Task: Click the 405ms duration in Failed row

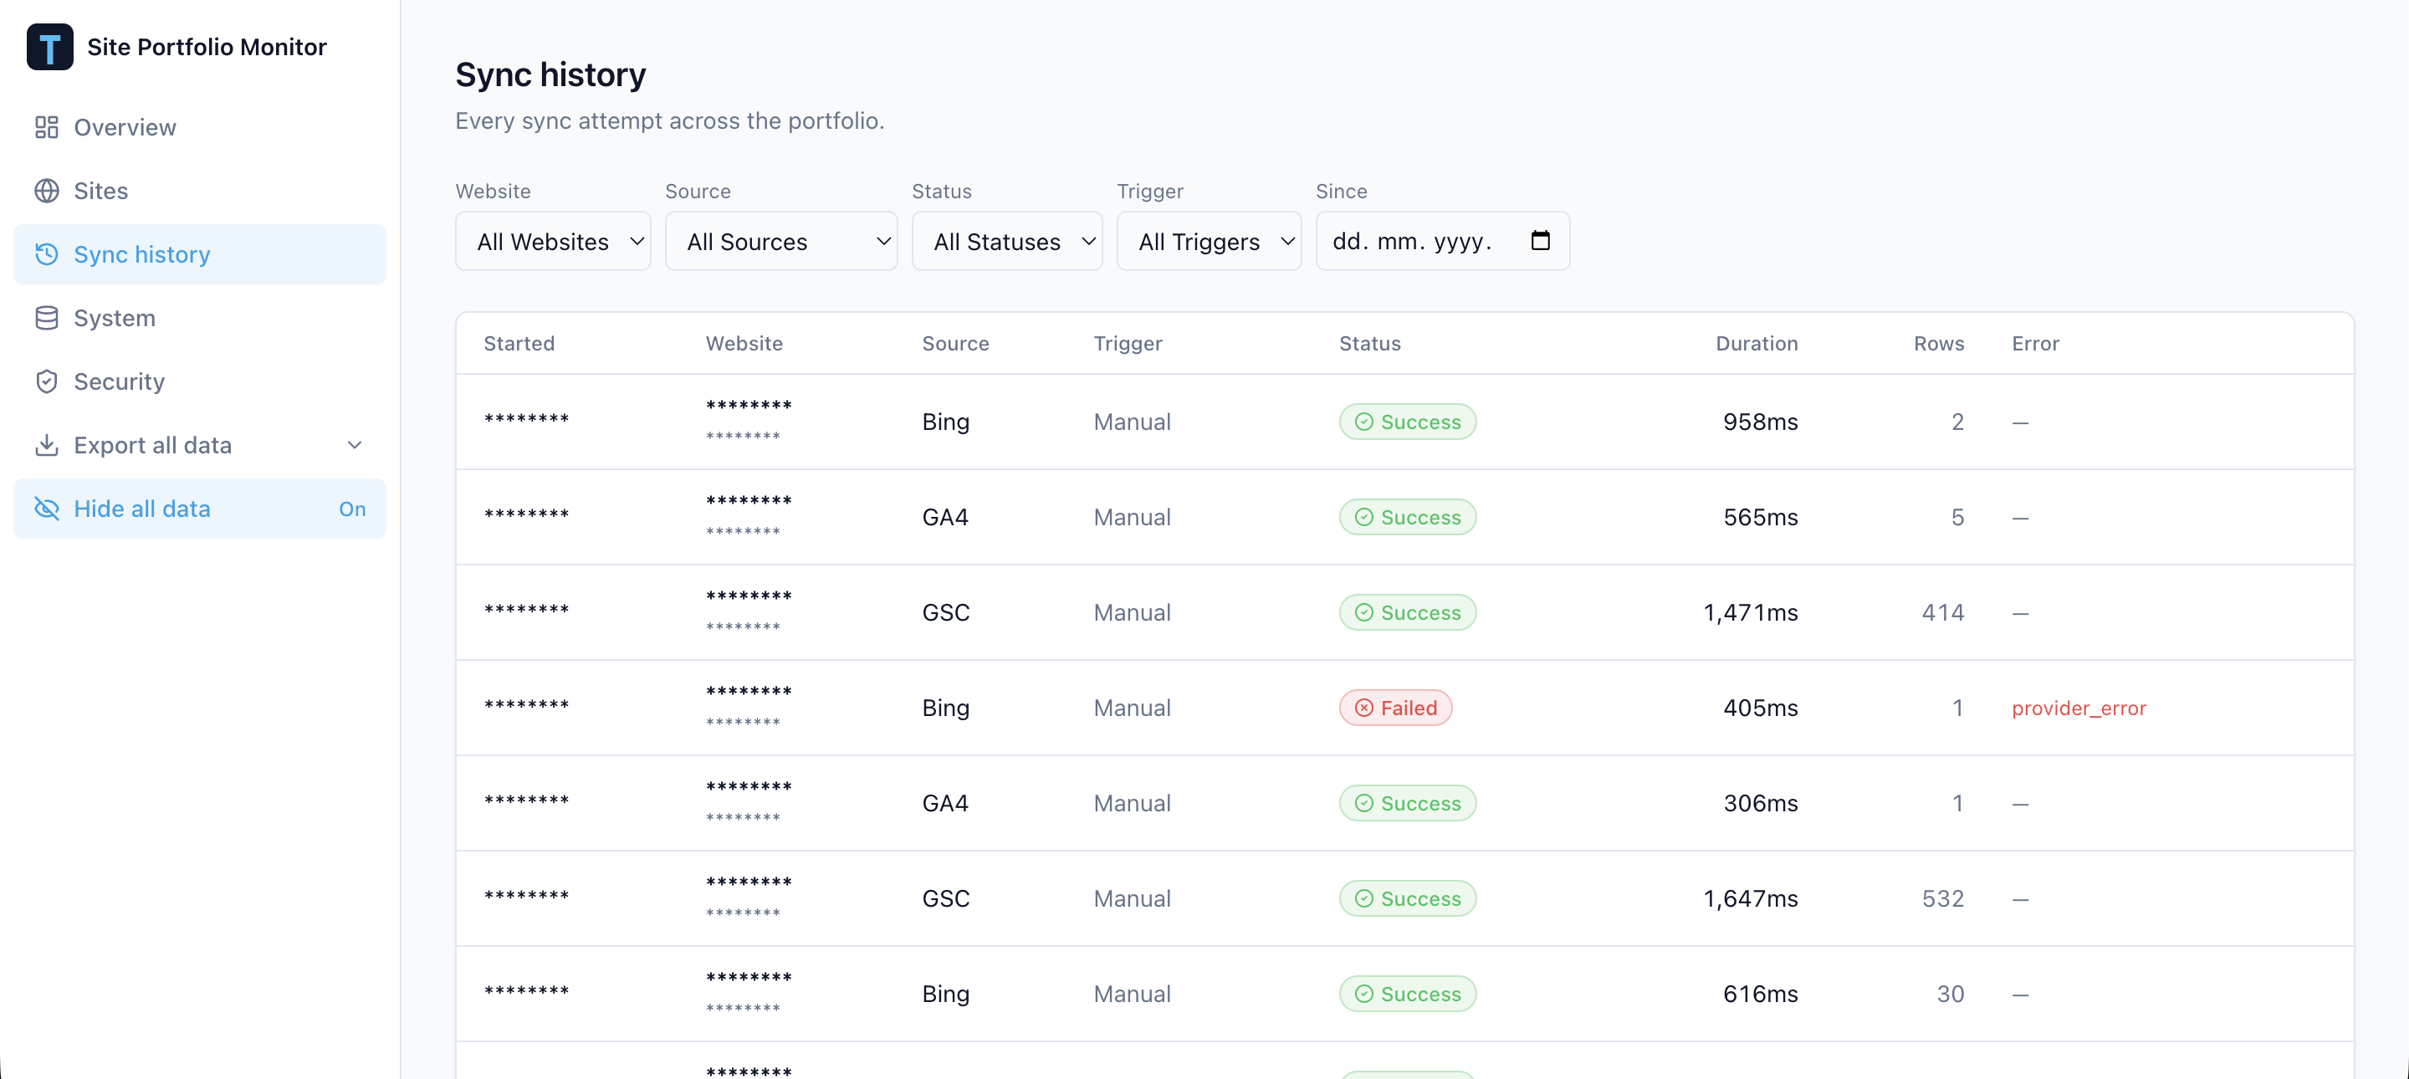Action: pyautogui.click(x=1760, y=708)
